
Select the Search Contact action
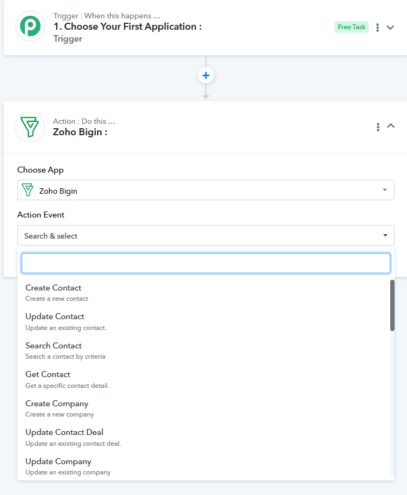[x=204, y=351]
